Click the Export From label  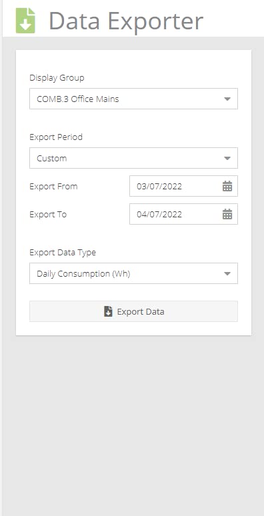[53, 186]
